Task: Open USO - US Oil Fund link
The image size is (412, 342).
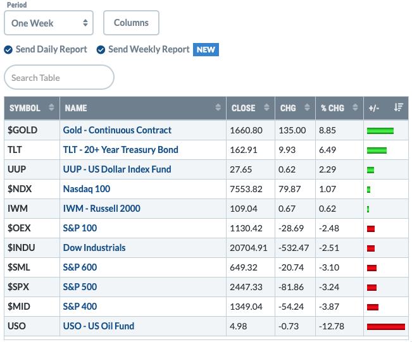Action: [99, 326]
